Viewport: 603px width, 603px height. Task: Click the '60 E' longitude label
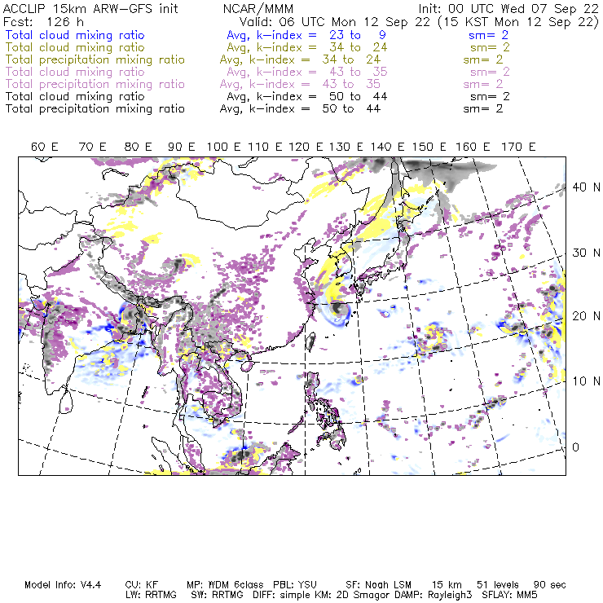point(45,147)
